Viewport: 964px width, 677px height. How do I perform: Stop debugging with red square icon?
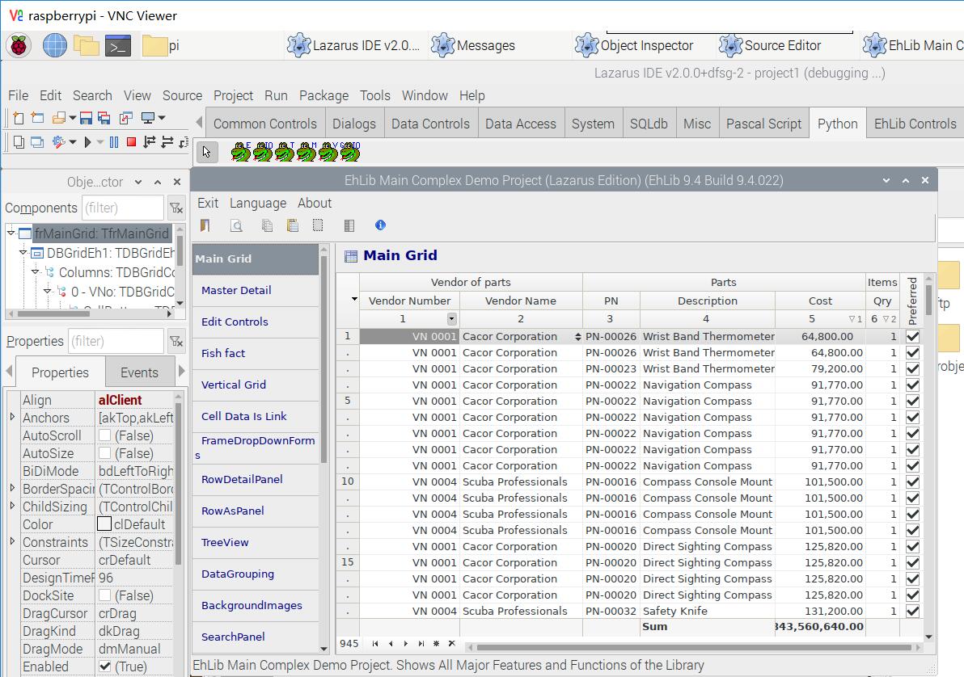click(131, 142)
